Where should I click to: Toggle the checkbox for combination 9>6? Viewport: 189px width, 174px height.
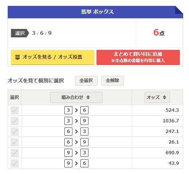tap(15, 163)
